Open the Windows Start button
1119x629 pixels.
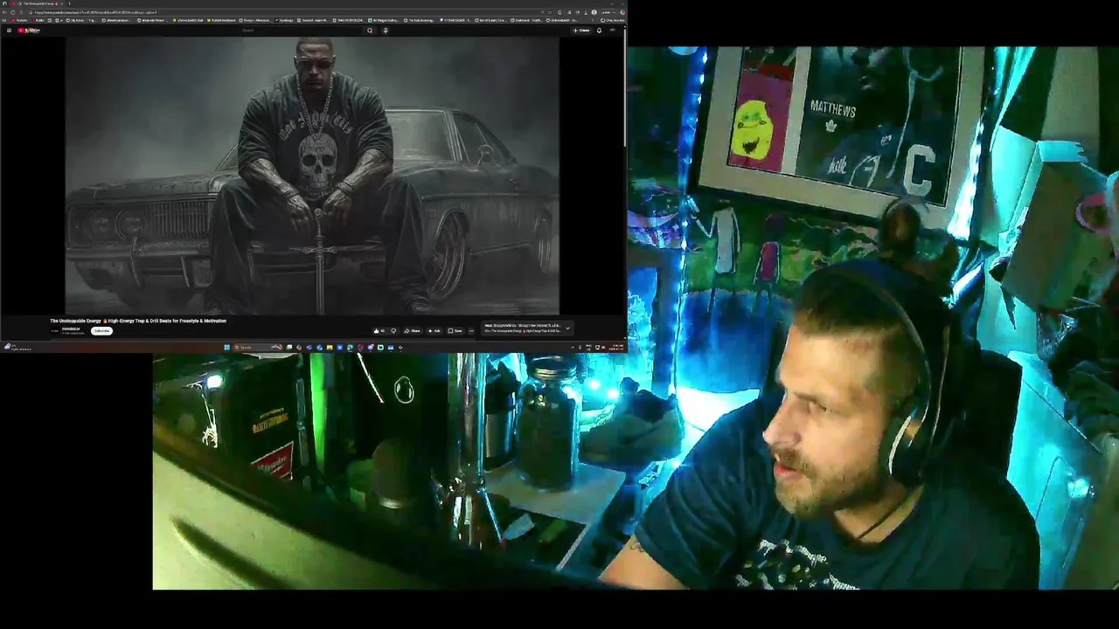(x=226, y=347)
